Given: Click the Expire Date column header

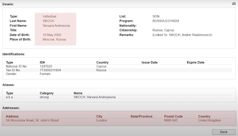Looking at the screenshot, I should [x=195, y=62].
